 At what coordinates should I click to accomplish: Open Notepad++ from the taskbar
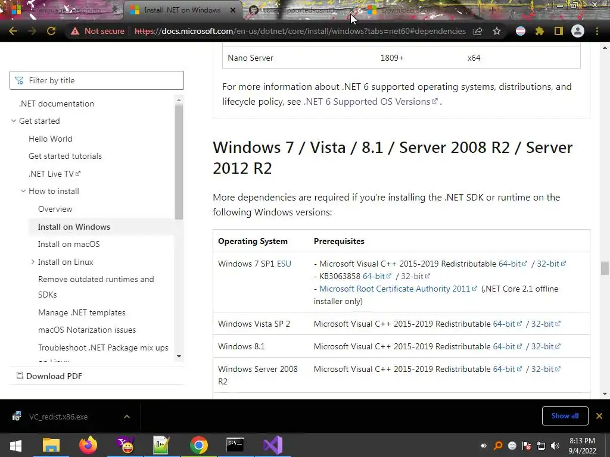coord(161,445)
